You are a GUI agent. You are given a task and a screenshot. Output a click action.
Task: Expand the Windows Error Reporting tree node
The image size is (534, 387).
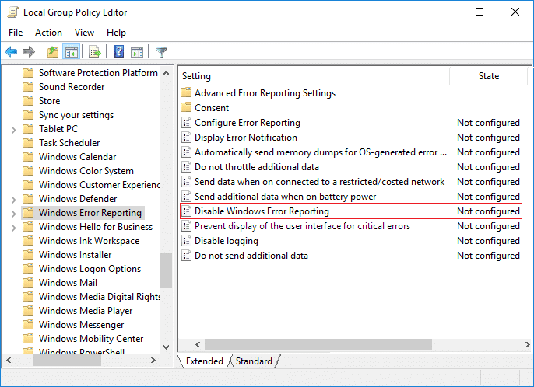coord(14,214)
